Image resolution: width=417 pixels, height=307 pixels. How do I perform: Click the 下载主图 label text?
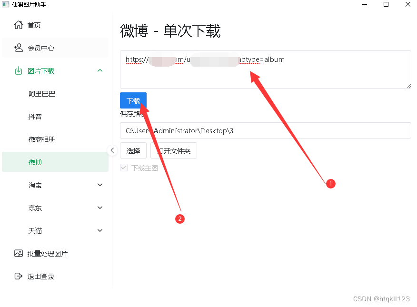[144, 168]
